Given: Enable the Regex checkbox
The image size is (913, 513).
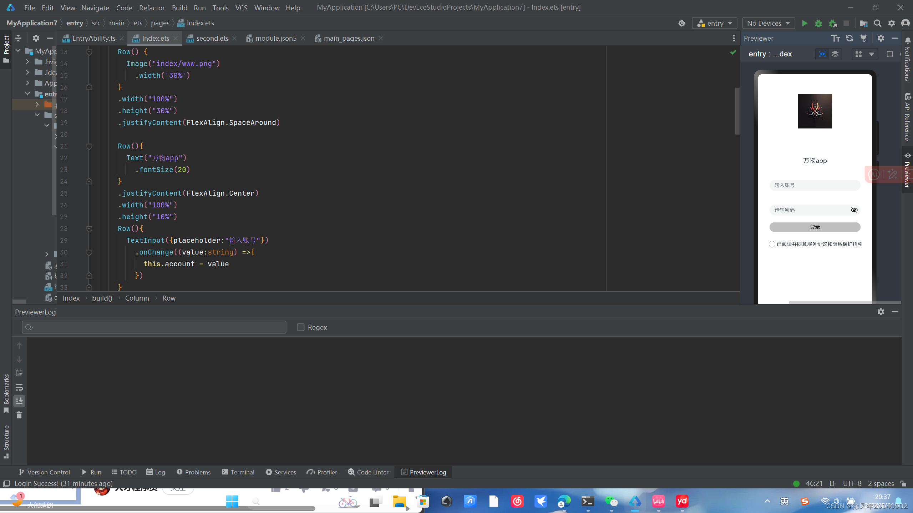Looking at the screenshot, I should [301, 327].
